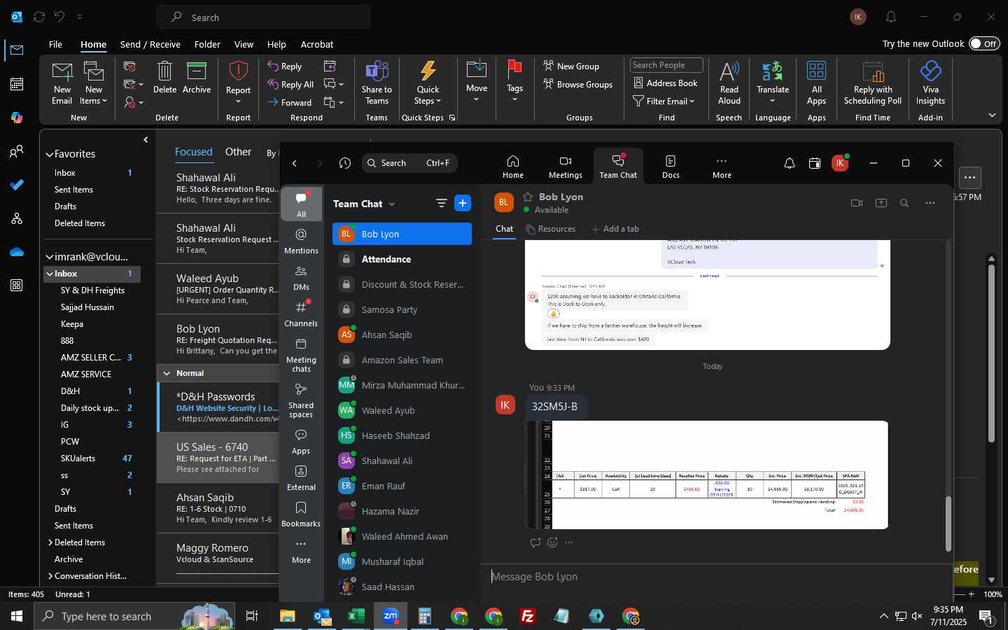Open FileZilla from Windows taskbar
Screen dimensions: 1008x630
click(x=528, y=616)
